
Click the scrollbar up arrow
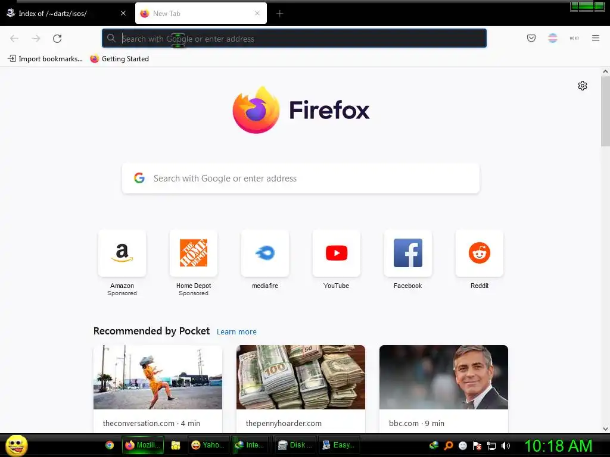point(605,71)
